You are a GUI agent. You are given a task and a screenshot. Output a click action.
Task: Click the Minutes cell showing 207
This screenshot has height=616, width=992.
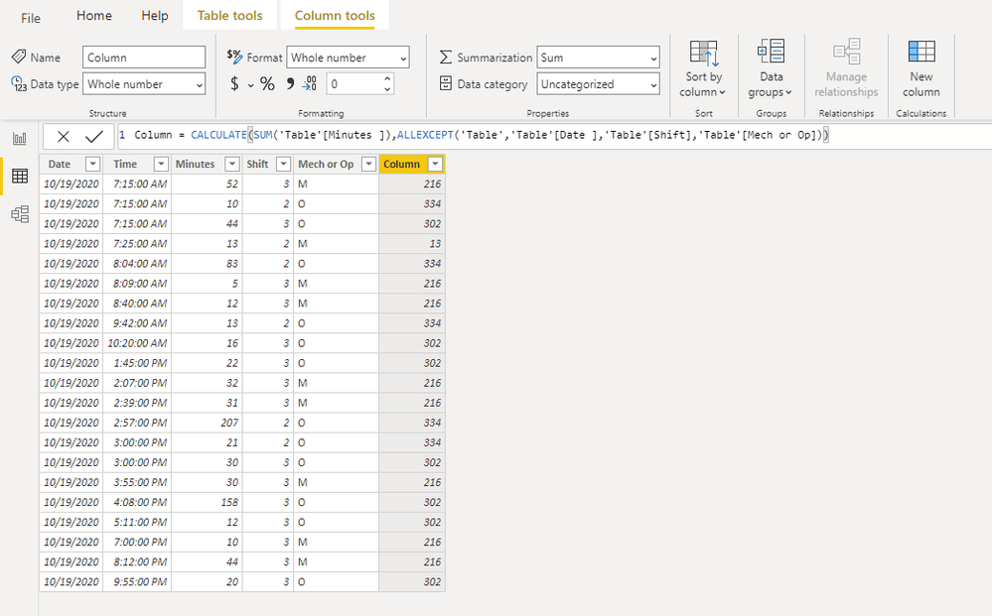(x=207, y=423)
